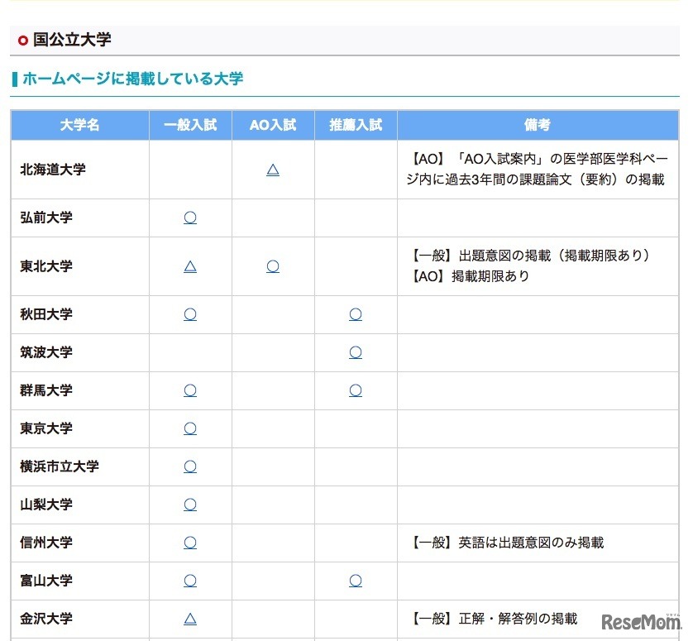The image size is (693, 641).
Task: Open the triangle link for 金沢大学 一般入試
Action: point(190,619)
